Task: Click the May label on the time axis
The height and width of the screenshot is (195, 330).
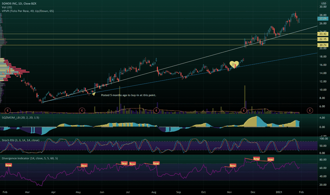Action: tap(78, 192)
